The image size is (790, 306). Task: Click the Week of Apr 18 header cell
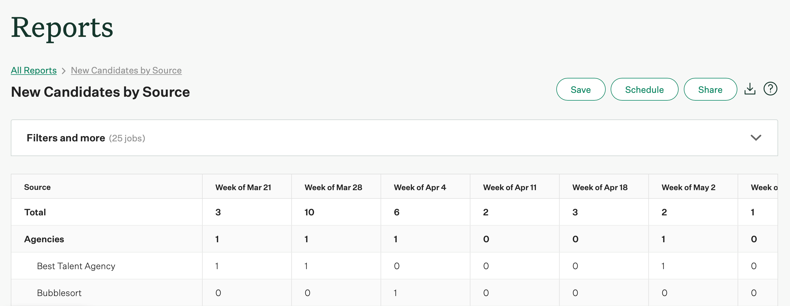coord(600,187)
